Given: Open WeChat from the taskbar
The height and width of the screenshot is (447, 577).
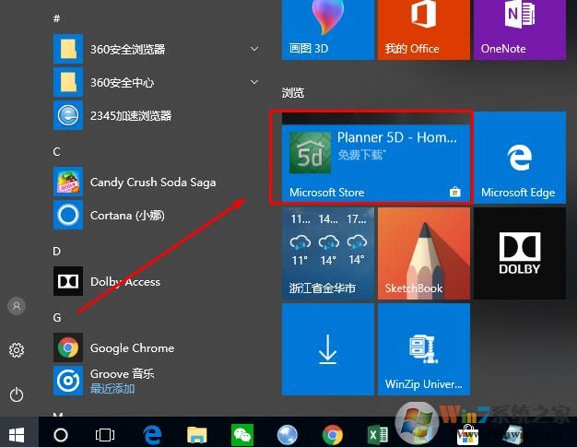Looking at the screenshot, I should click(x=242, y=435).
